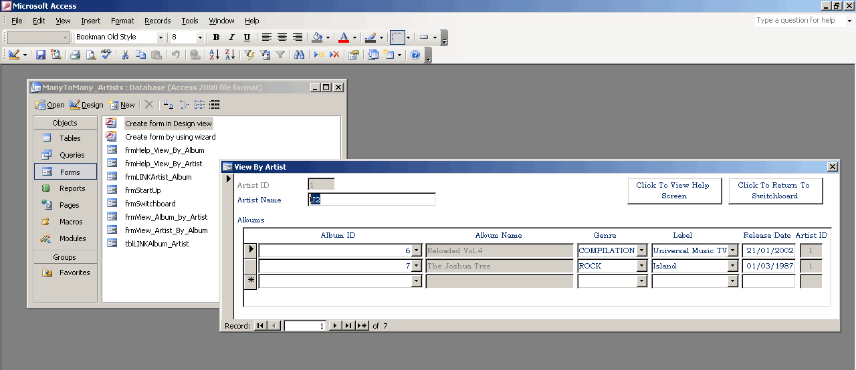
Task: Apply Fill/Back Color paint bucket
Action: pyautogui.click(x=318, y=37)
